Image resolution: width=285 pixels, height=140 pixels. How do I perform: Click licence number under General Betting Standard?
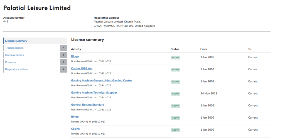tap(91, 109)
